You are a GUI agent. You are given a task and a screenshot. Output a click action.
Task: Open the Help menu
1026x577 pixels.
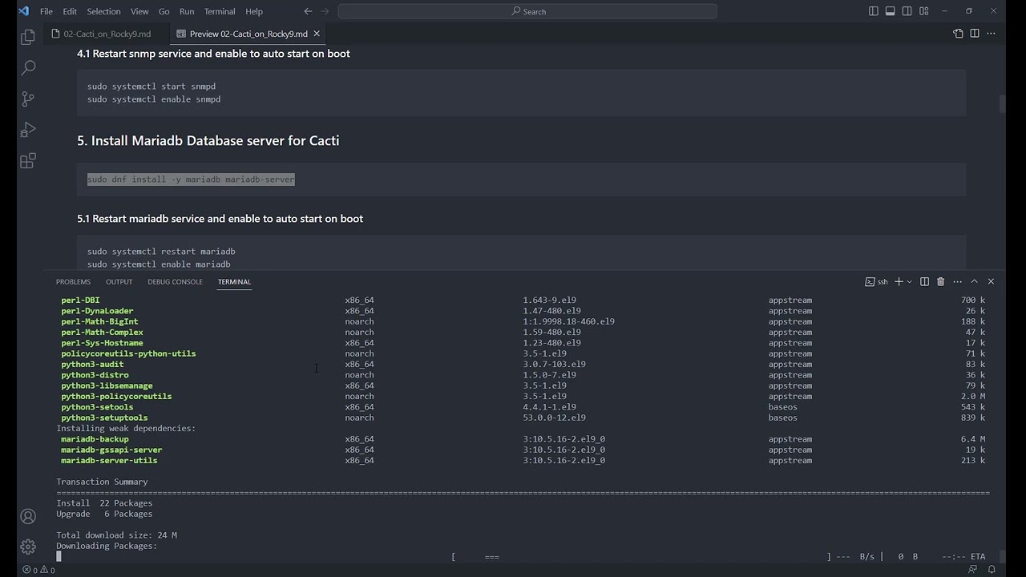point(254,11)
